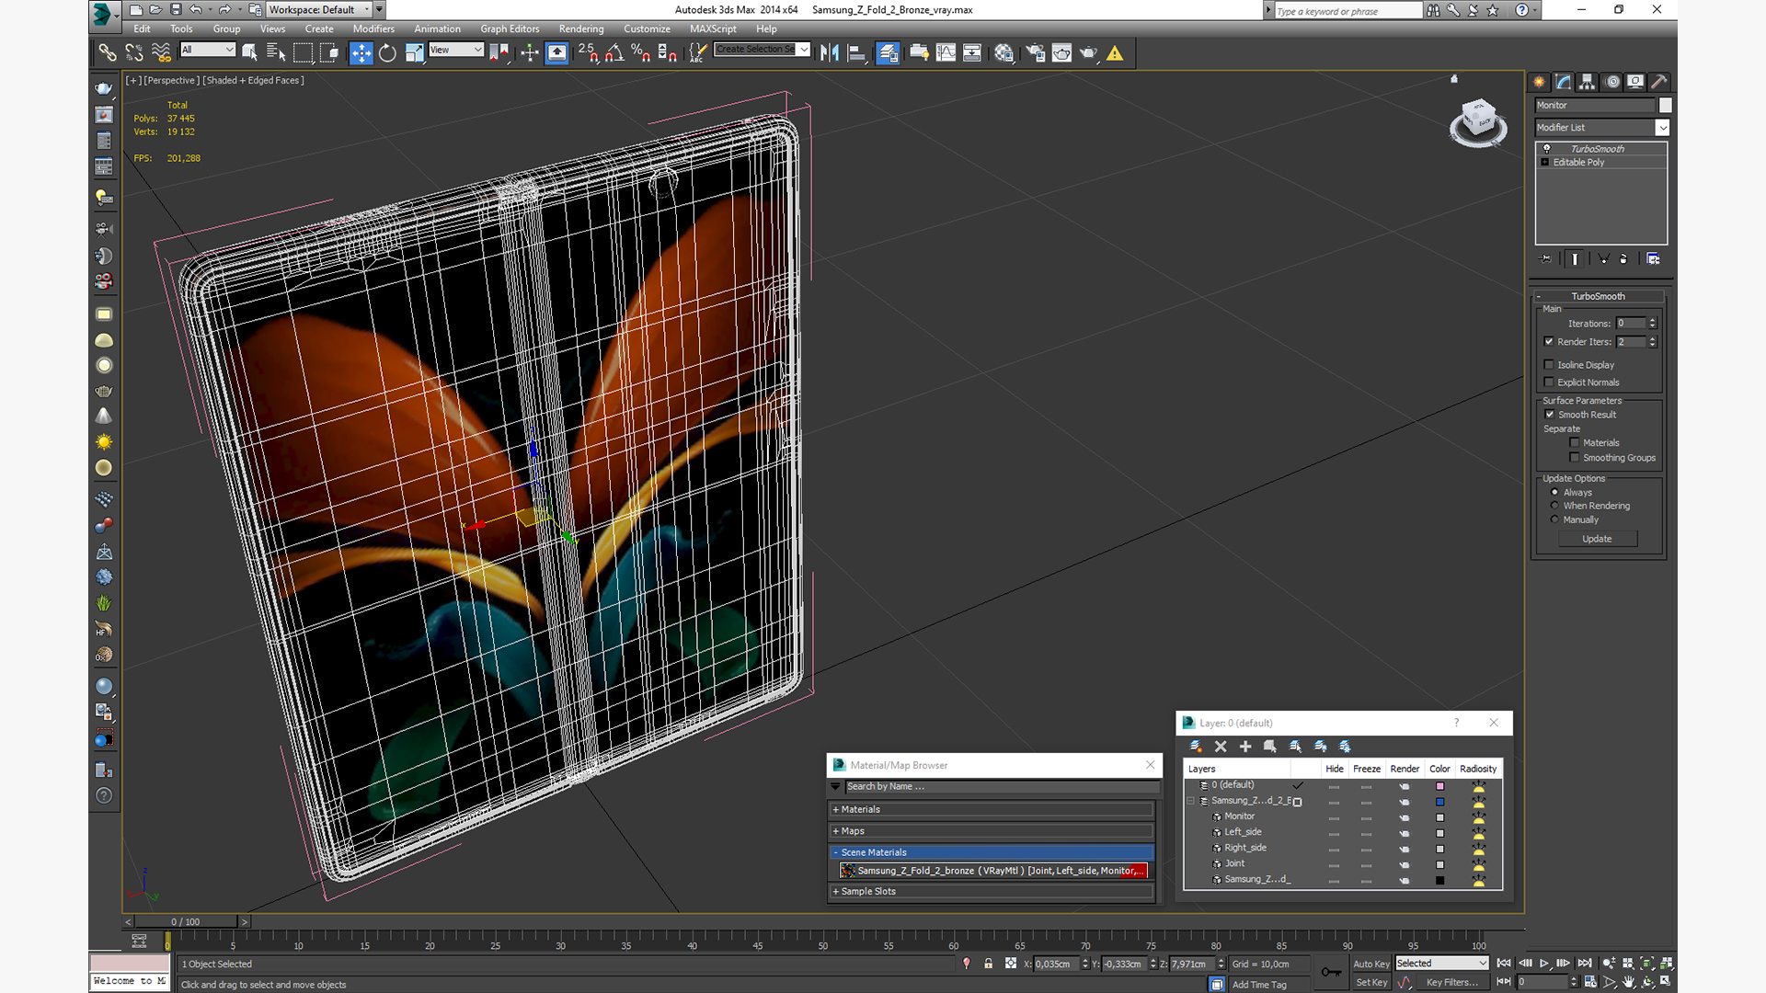The image size is (1766, 993).
Task: Open the Animation menu
Action: point(437,29)
